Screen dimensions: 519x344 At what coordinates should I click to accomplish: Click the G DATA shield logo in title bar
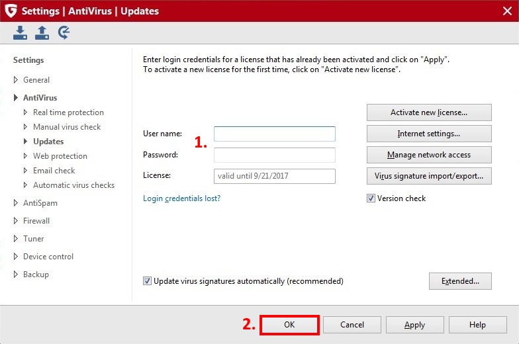click(x=11, y=11)
